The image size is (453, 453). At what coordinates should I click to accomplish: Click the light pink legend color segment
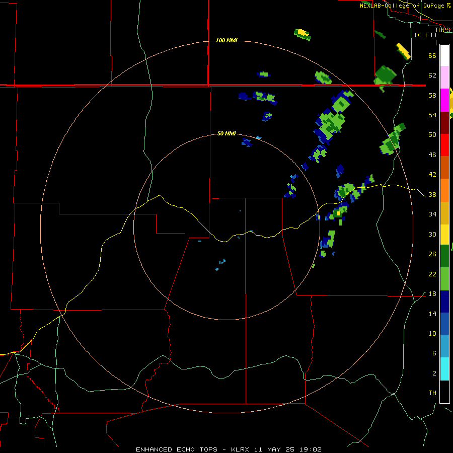[444, 77]
